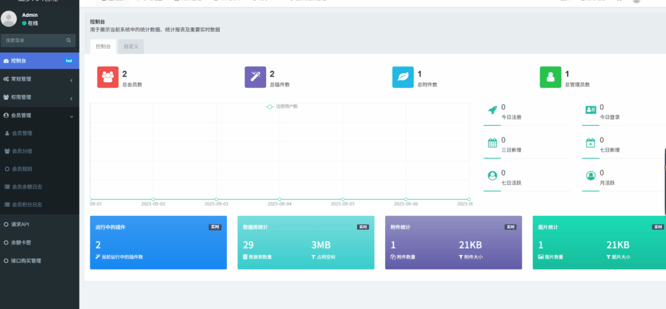The height and width of the screenshot is (309, 666).
Task: Click into the 搜索菜单 search field
Action: (x=33, y=40)
